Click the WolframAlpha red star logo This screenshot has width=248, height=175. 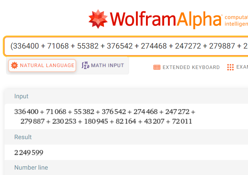coord(98,19)
